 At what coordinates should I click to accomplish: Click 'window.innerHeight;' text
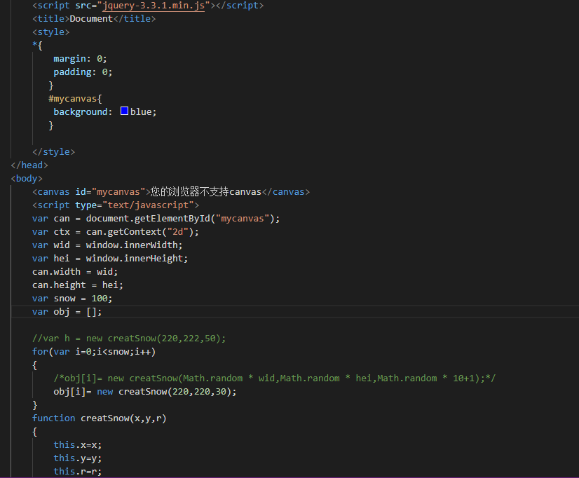(137, 259)
